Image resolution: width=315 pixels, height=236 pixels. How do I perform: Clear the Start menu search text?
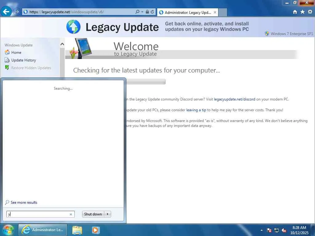pos(71,214)
